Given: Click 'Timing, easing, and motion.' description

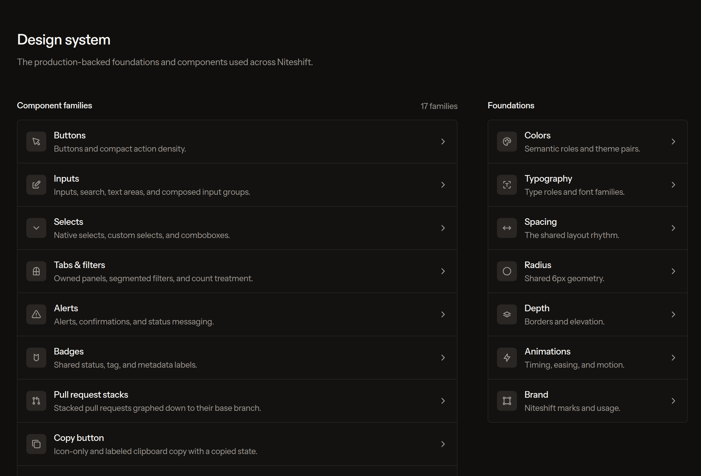Looking at the screenshot, I should click(574, 365).
